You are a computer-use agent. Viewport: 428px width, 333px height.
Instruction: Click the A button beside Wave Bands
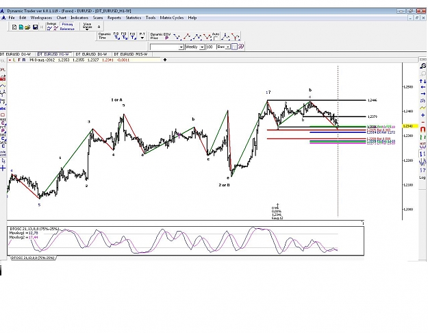[99, 27]
